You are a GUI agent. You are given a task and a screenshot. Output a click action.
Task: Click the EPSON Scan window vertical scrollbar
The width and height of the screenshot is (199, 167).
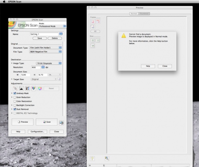(64, 79)
